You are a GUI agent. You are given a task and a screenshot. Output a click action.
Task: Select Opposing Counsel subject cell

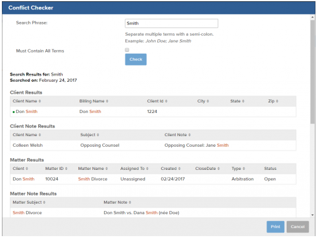coord(100,146)
